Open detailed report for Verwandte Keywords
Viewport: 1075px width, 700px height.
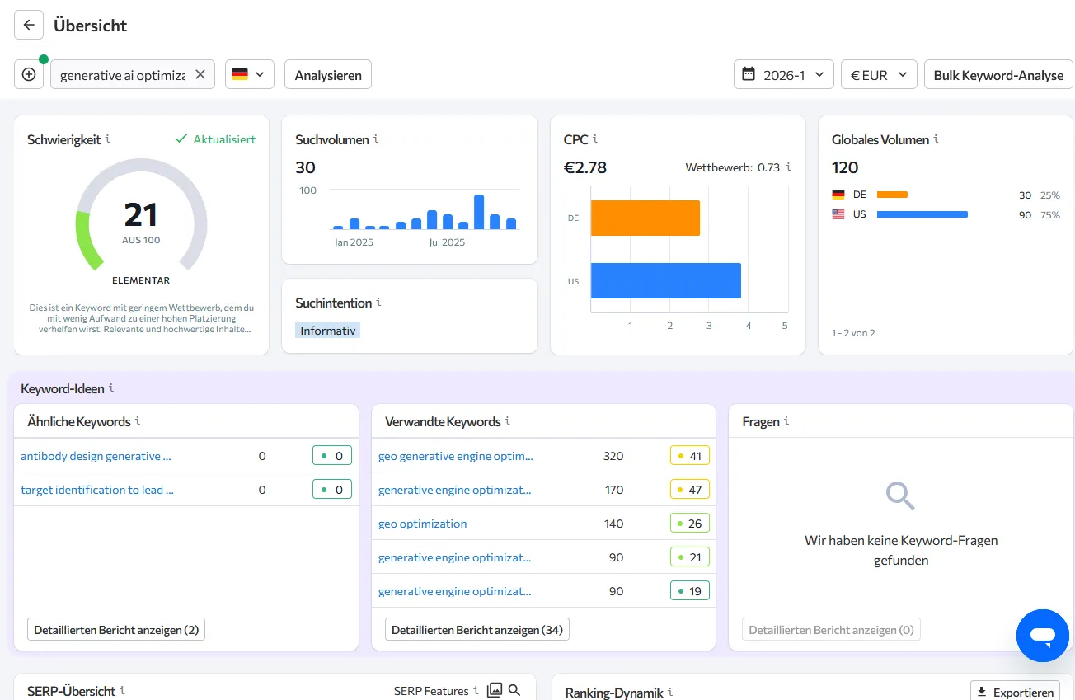point(476,628)
